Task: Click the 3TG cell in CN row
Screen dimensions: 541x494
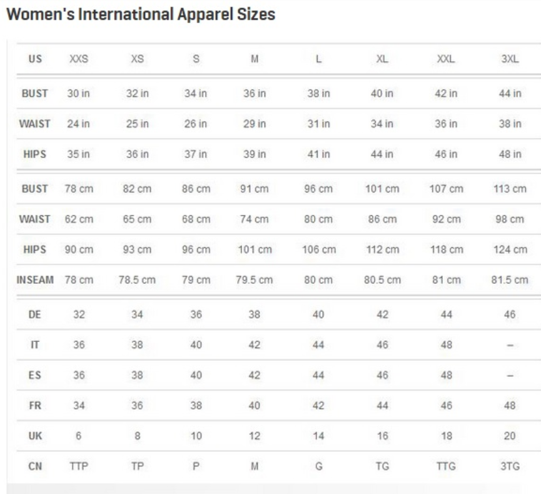Action: pos(510,466)
